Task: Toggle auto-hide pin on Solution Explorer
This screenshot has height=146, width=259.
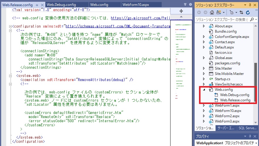Action: click(250, 5)
